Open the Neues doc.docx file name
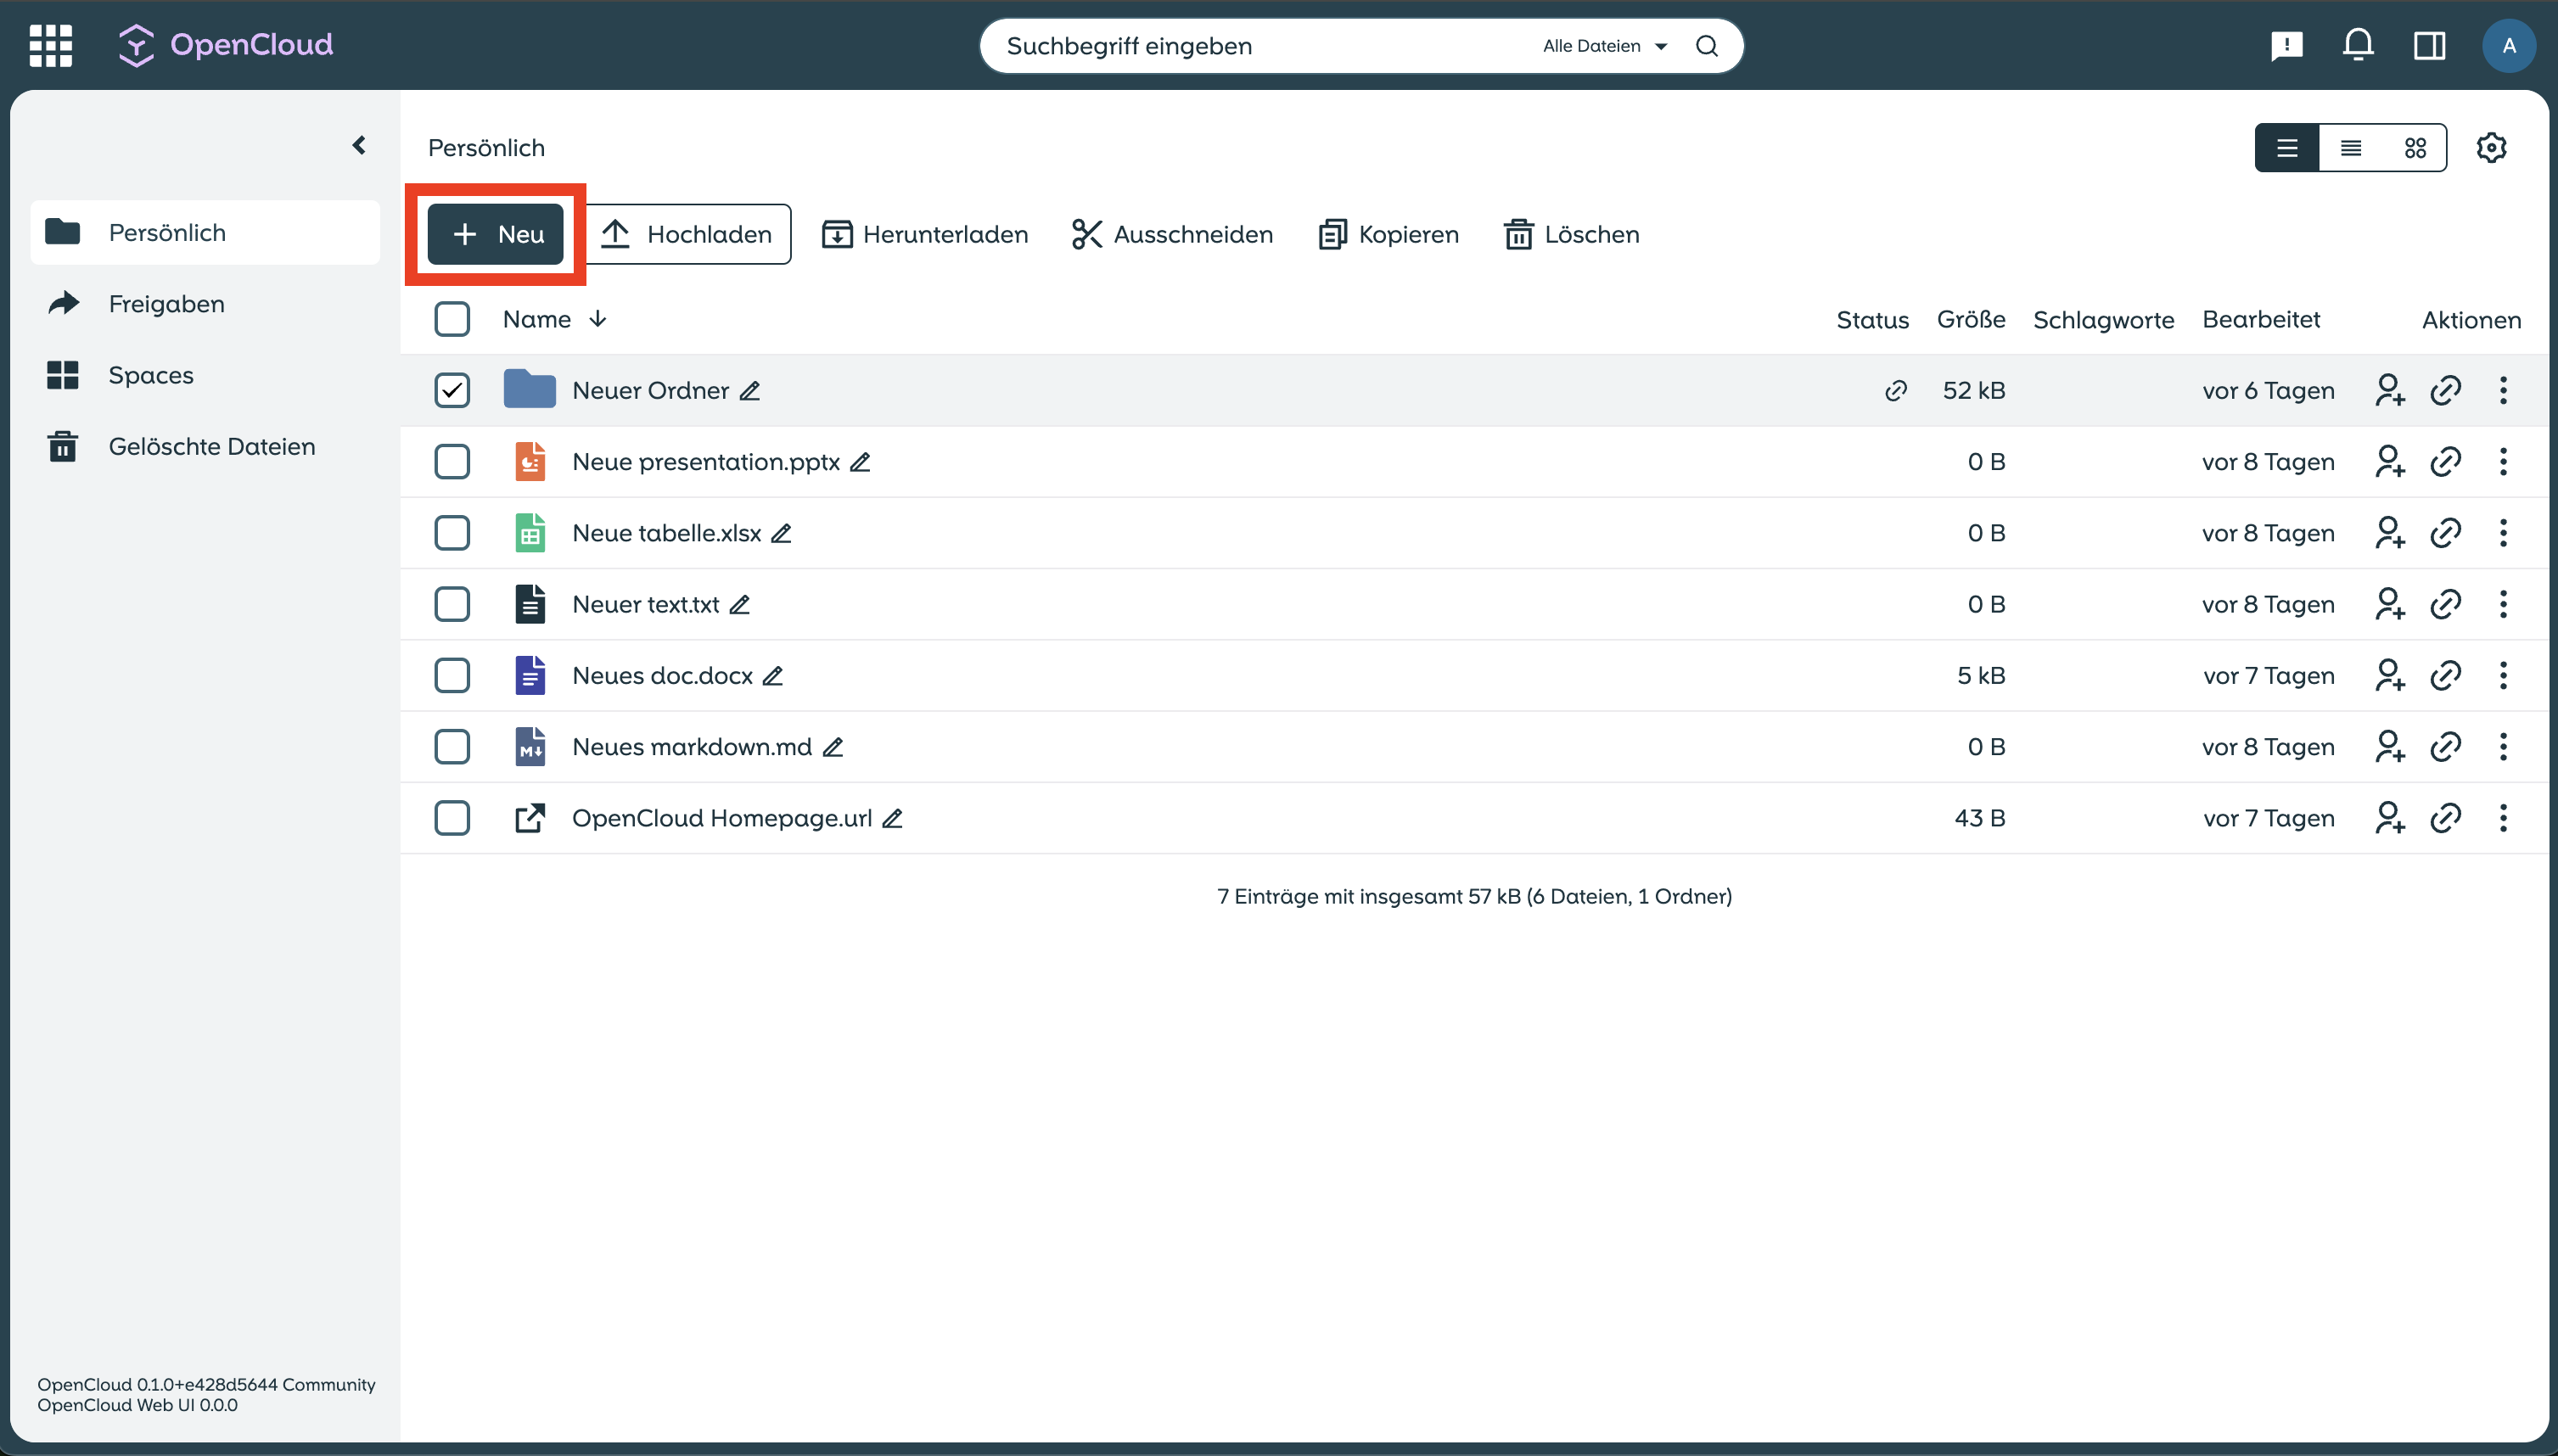 click(x=662, y=676)
